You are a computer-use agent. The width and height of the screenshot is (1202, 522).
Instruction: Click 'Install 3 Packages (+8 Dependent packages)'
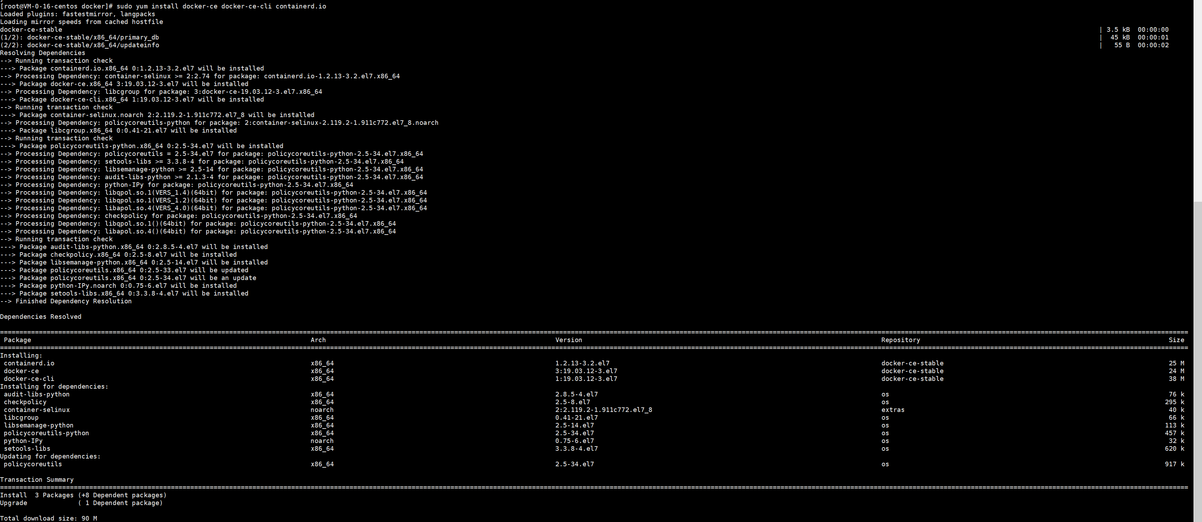coord(84,496)
